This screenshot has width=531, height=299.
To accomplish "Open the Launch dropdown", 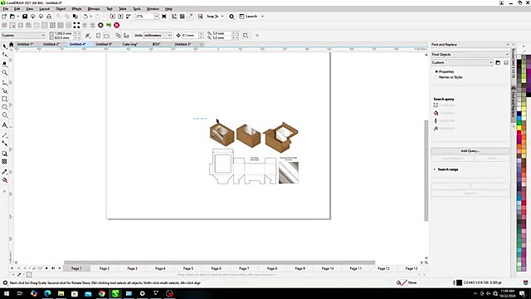I will point(262,17).
